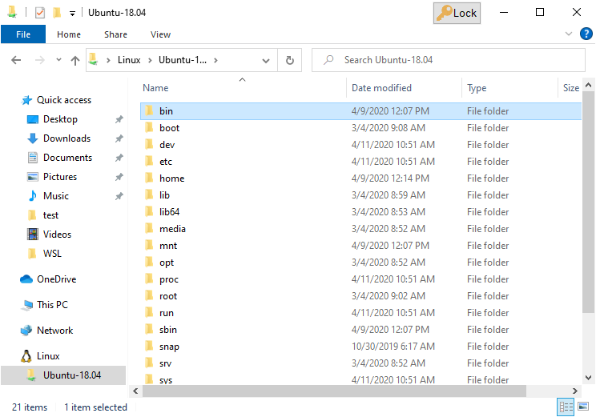Image resolution: width=596 pixels, height=417 pixels.
Task: Open Help with the question mark icon
Action: [586, 34]
